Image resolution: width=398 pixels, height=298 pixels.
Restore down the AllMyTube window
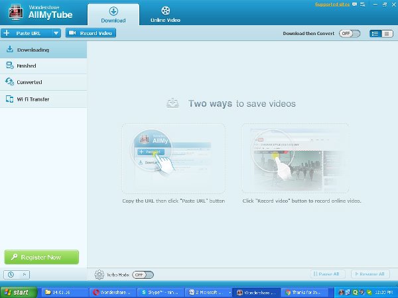pos(385,5)
